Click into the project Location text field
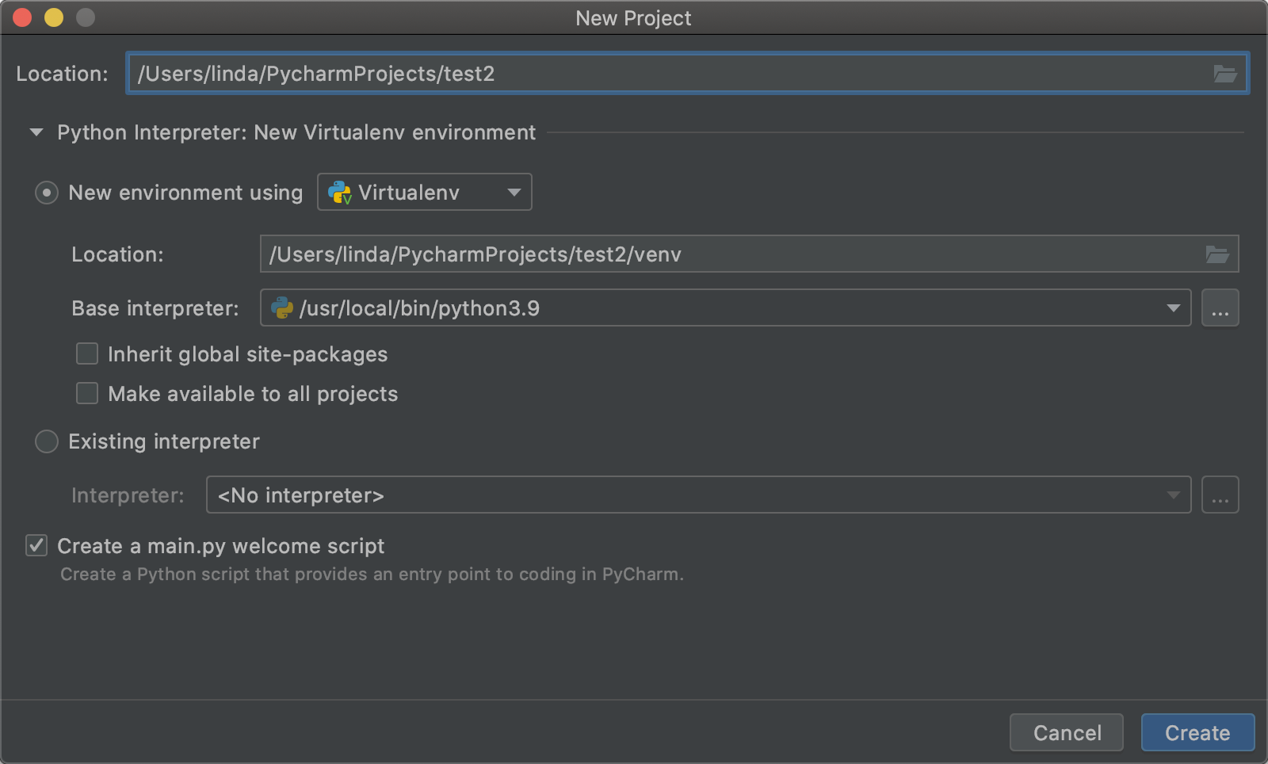The width and height of the screenshot is (1268, 764). (666, 74)
